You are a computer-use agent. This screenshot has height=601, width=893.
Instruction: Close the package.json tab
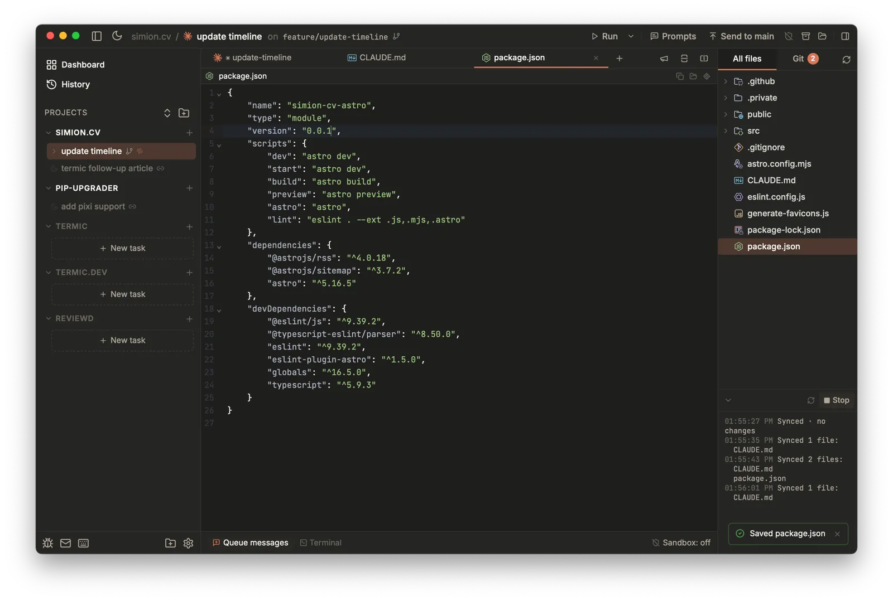coord(596,58)
